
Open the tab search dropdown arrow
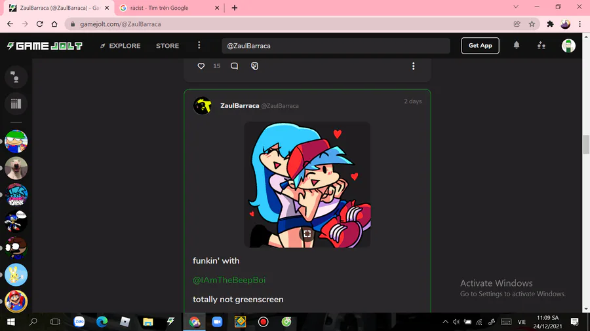pos(516,7)
